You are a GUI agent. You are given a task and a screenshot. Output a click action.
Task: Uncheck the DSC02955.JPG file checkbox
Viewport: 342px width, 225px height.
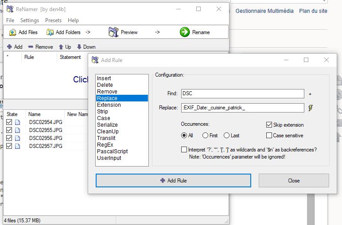9,130
